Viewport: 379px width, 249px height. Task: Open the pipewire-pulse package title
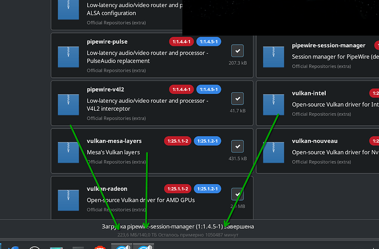[x=107, y=42]
